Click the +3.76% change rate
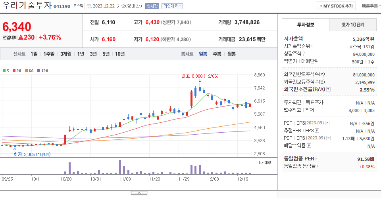This screenshot has height=198, width=381. click(50, 37)
